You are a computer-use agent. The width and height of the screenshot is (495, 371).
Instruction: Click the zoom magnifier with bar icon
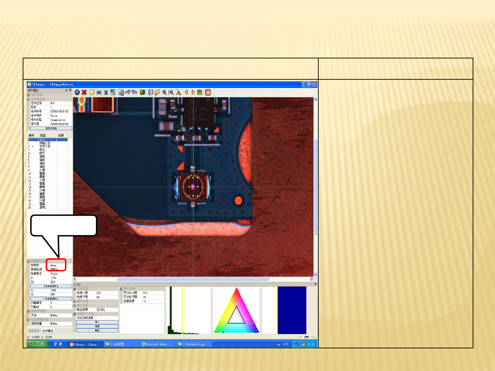171,92
